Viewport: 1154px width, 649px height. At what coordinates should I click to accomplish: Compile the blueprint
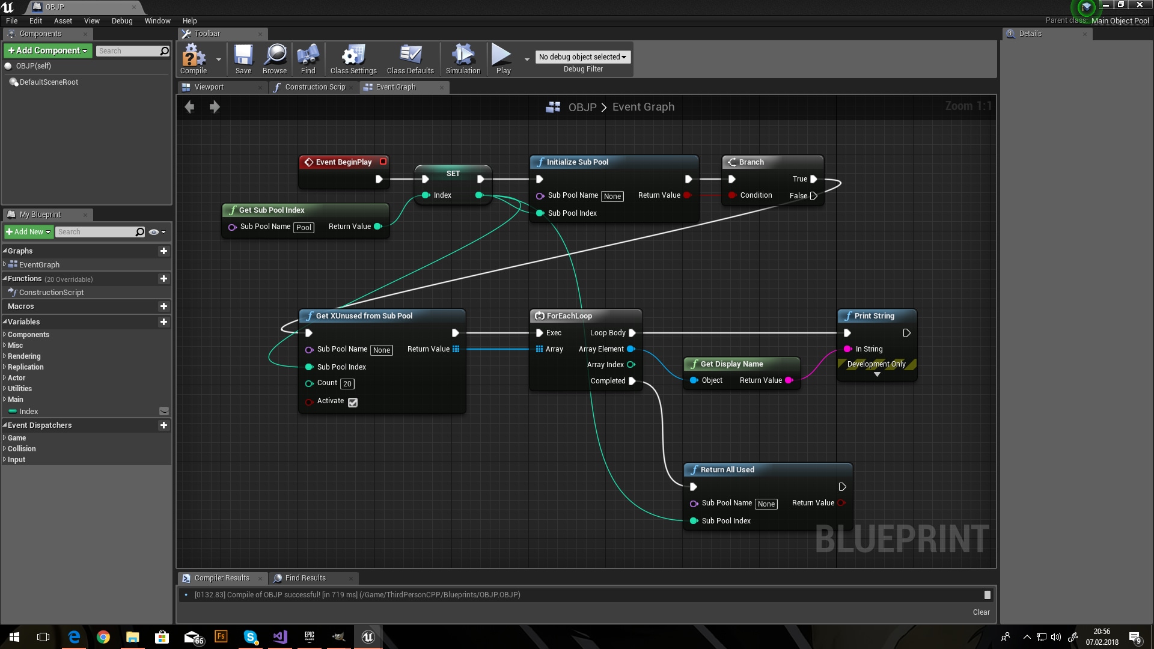[x=192, y=58]
